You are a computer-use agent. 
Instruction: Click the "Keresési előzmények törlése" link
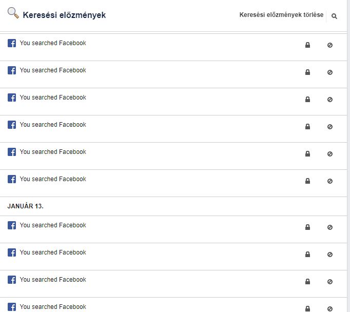tap(281, 15)
